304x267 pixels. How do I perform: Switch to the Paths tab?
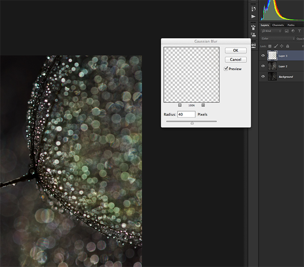coord(291,25)
